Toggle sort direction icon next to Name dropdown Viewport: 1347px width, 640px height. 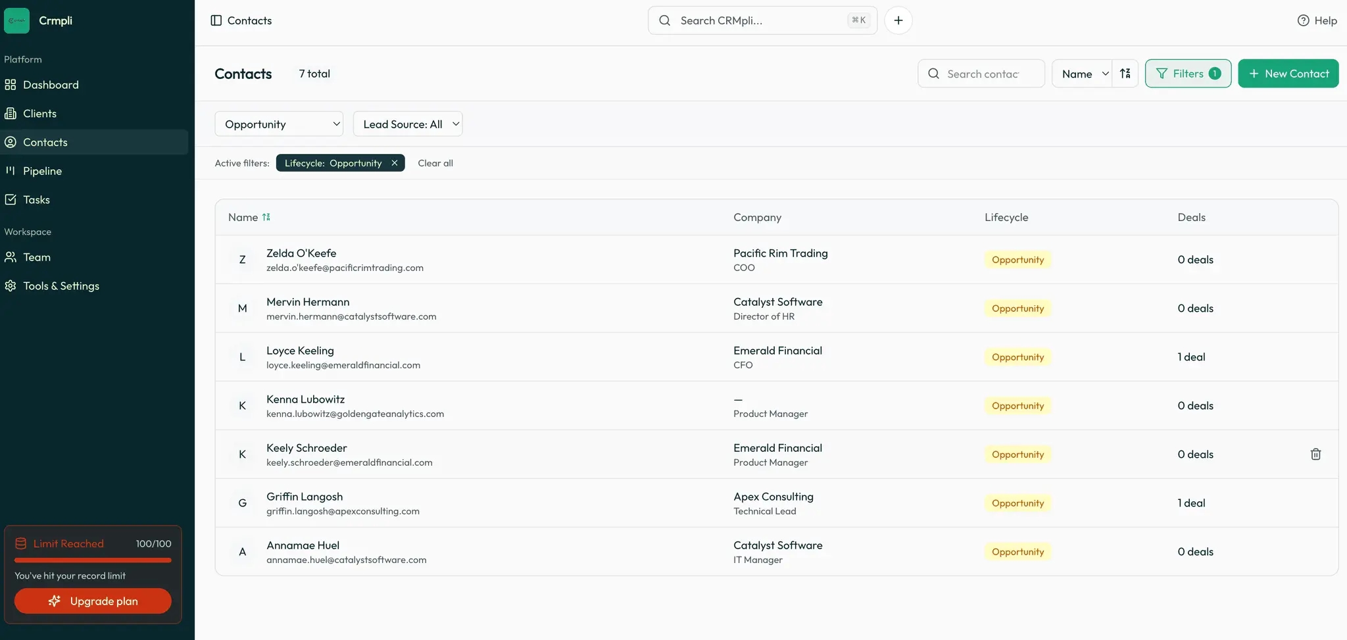1125,74
